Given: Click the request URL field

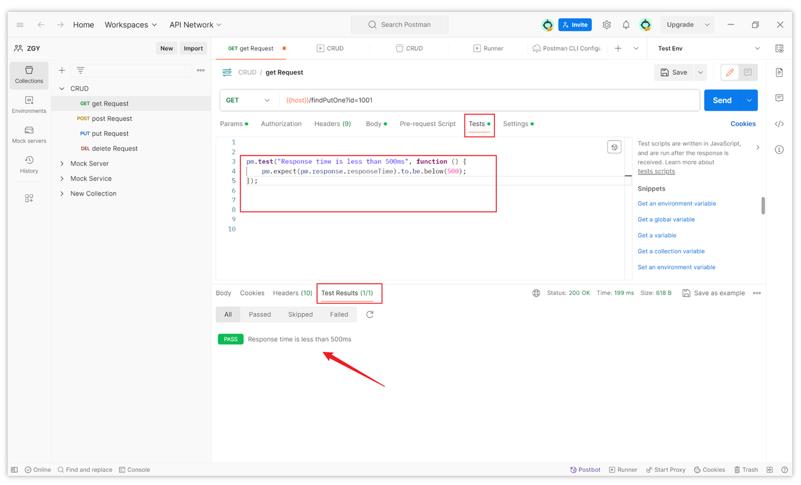Looking at the screenshot, I should [489, 100].
